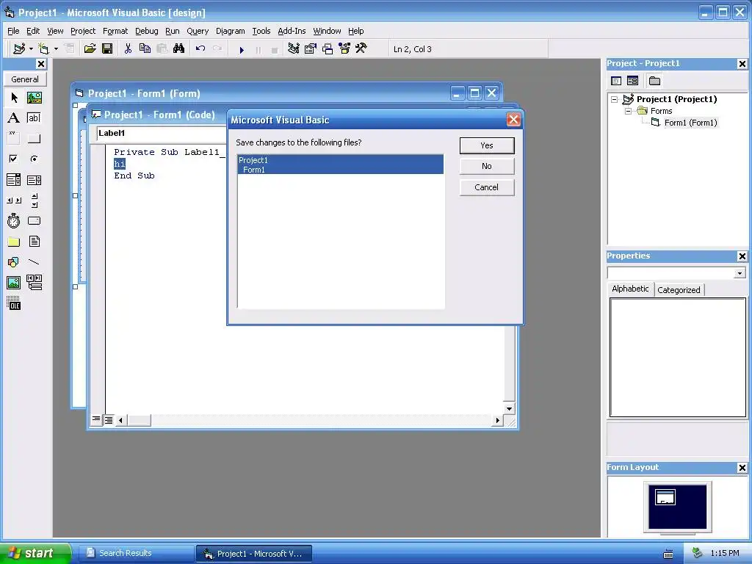Viewport: 752px width, 564px height.
Task: Open Properties Window from toolbar
Action: coord(311,48)
